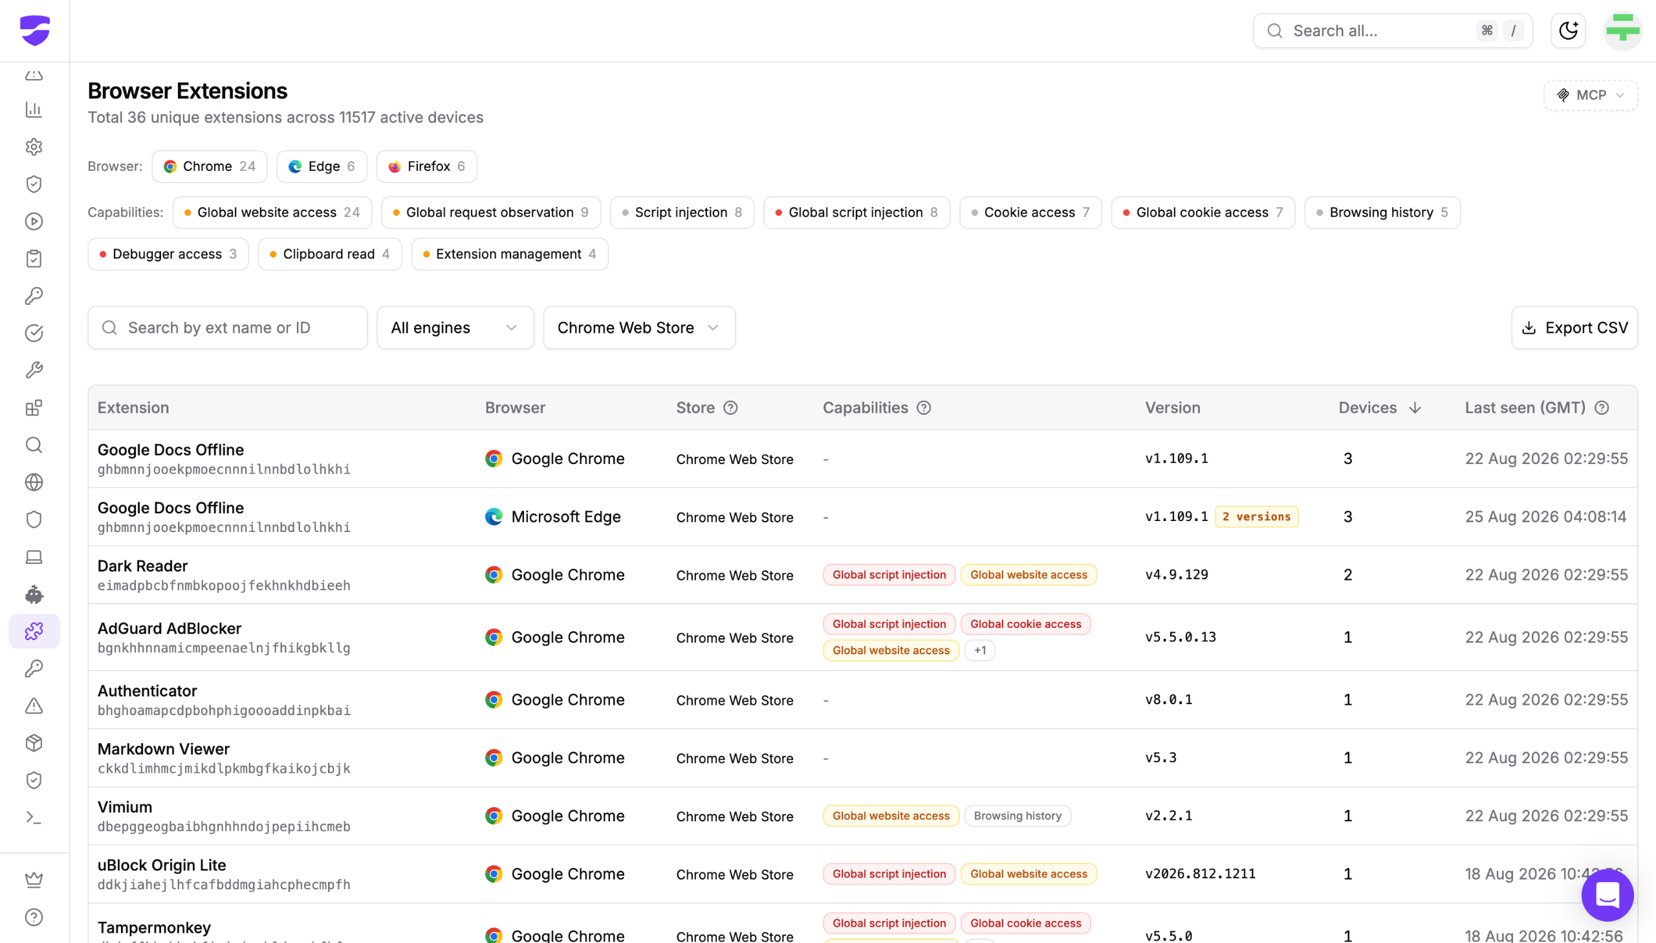1656x943 pixels.
Task: Open the green user avatar menu
Action: (1623, 30)
